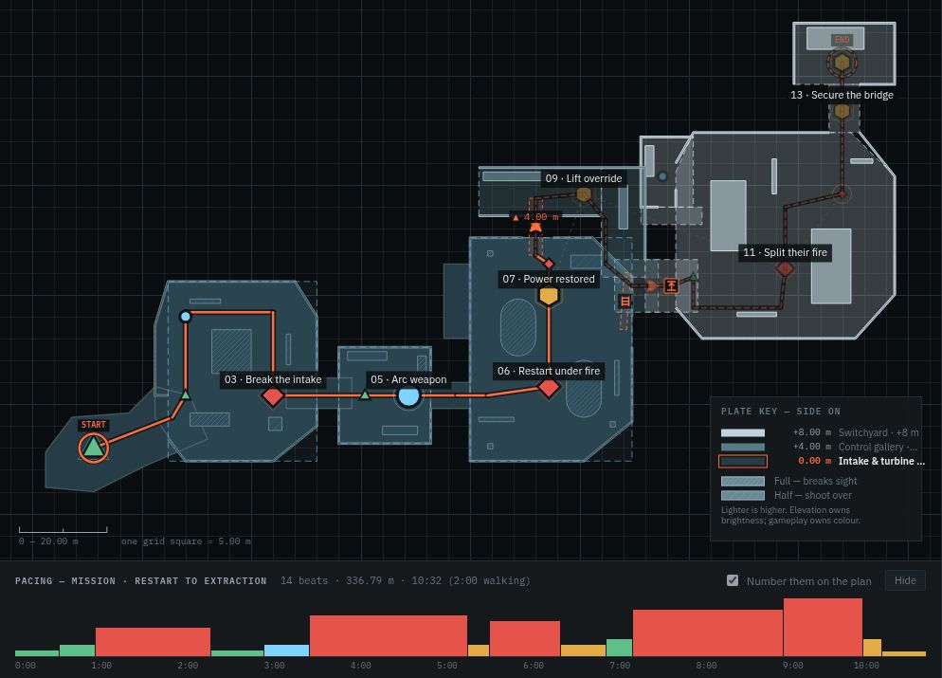This screenshot has height=678, width=942.
Task: Click dim blue circle in gallery side room
Action: (x=662, y=176)
